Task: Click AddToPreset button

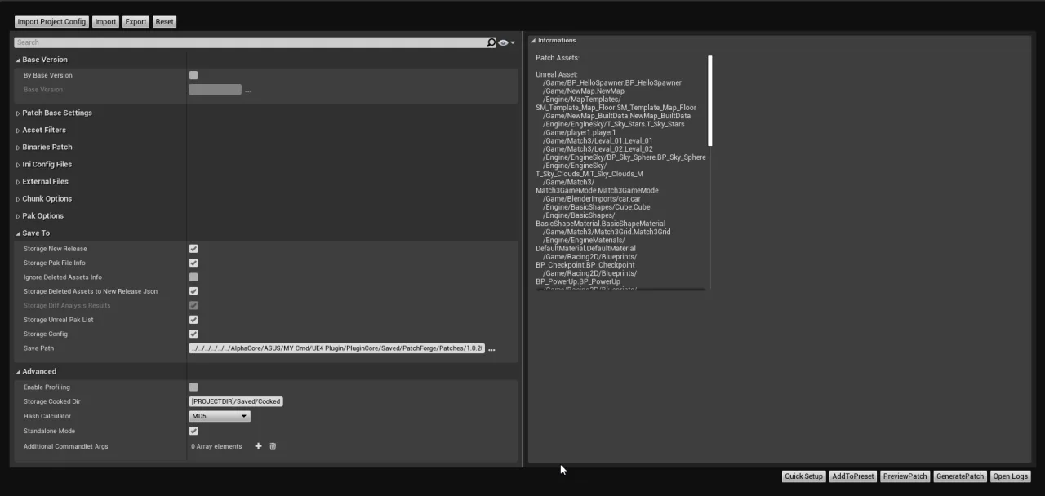Action: point(852,476)
